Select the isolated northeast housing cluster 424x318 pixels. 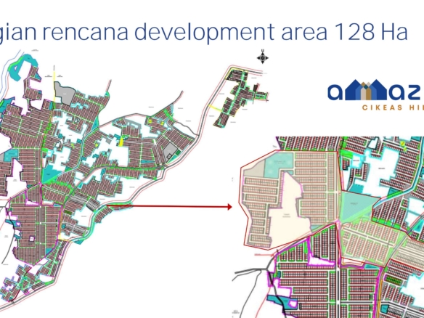[x=240, y=98]
